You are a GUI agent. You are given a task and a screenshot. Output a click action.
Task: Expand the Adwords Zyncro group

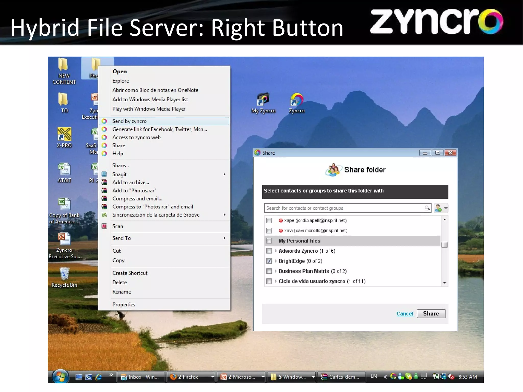pos(276,251)
